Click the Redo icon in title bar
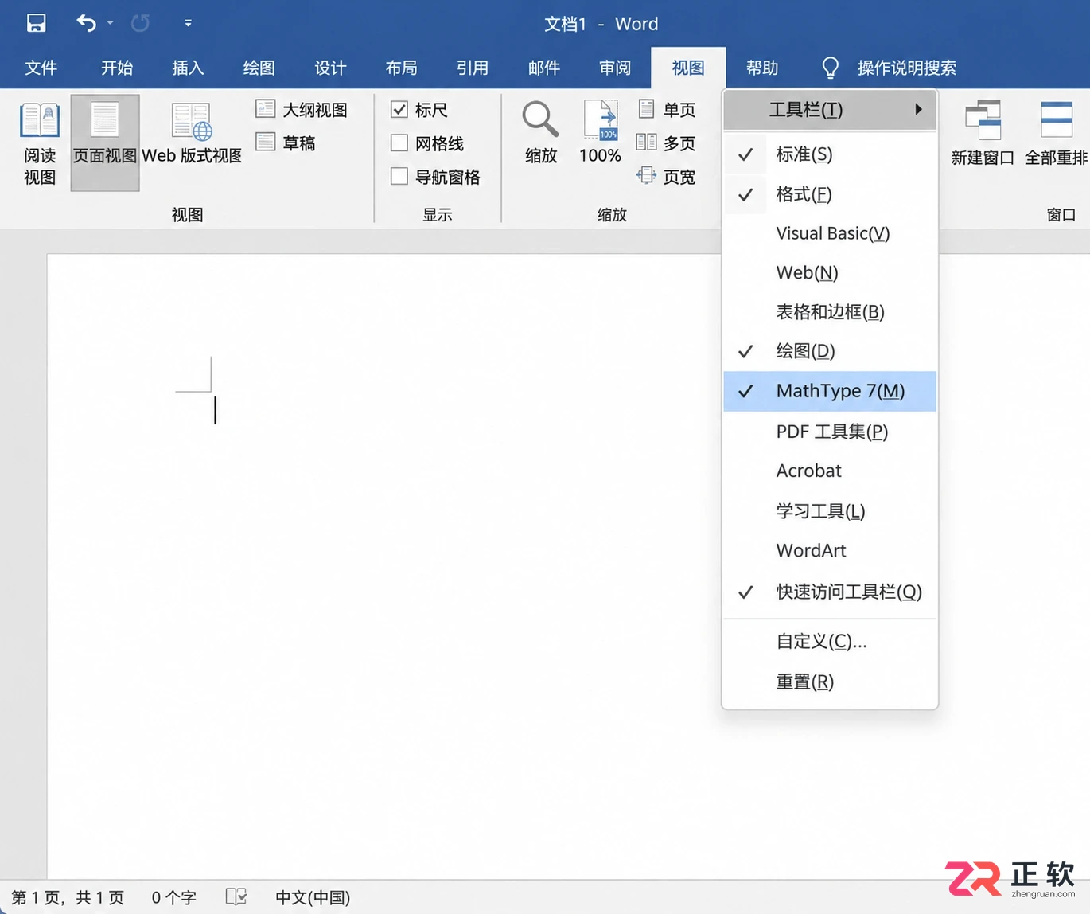The width and height of the screenshot is (1090, 914). pyautogui.click(x=140, y=23)
